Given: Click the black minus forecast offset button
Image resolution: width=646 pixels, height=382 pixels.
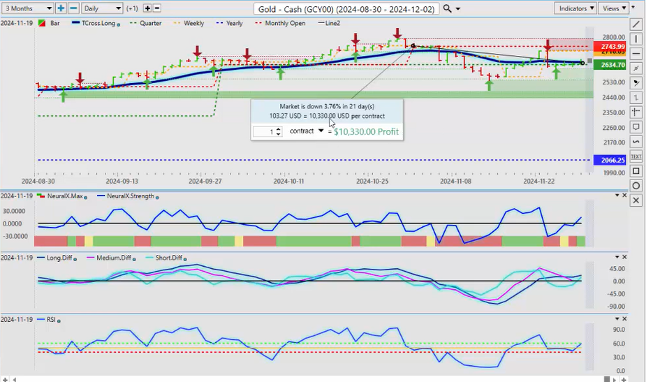Looking at the screenshot, I should point(157,8).
